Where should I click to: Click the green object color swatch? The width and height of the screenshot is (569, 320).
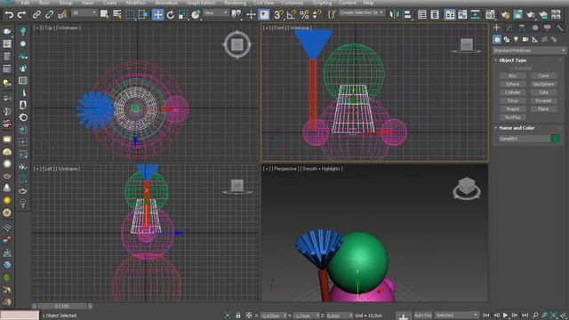(555, 139)
